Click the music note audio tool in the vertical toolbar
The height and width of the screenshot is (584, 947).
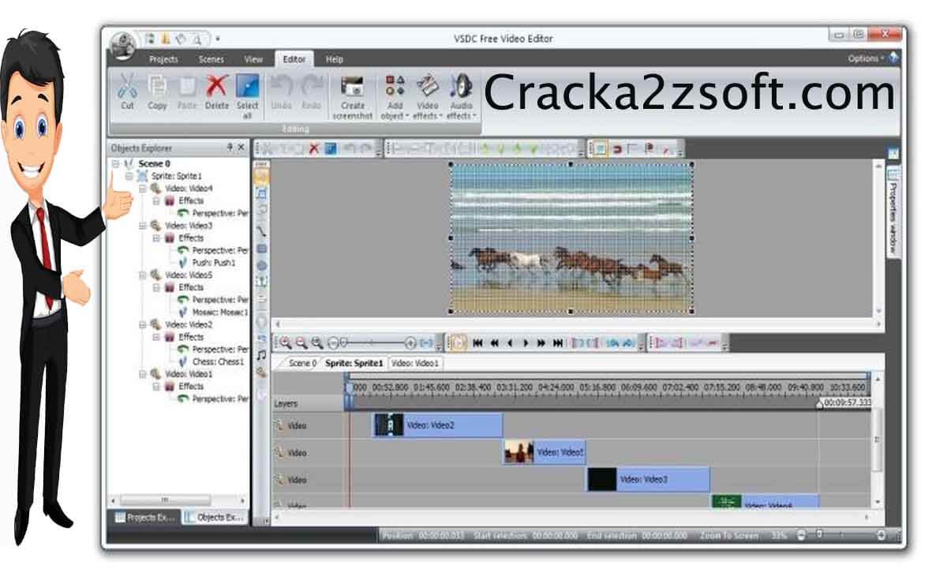(261, 355)
